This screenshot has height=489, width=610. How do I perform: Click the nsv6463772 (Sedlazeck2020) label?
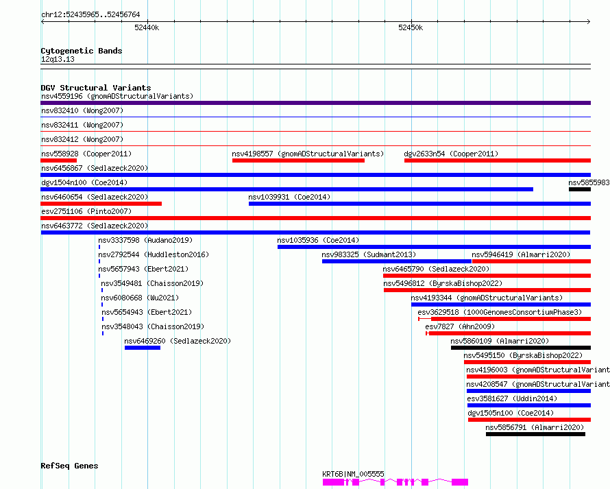(x=95, y=226)
